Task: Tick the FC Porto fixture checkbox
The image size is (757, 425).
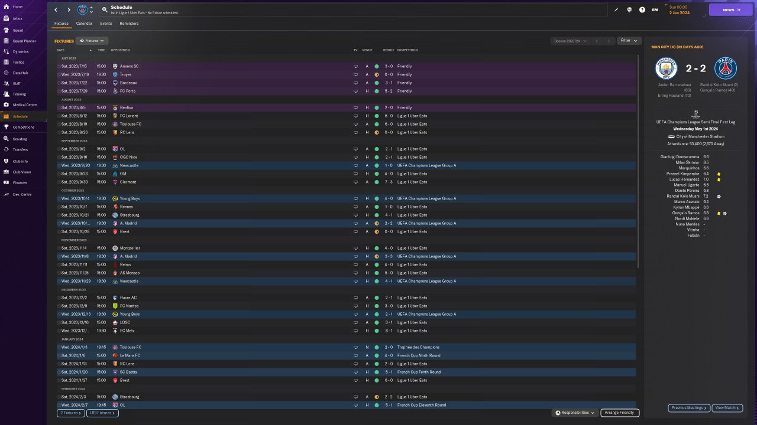Action: tap(59, 91)
